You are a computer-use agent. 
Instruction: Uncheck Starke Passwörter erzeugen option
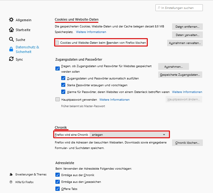pyautogui.click(x=63, y=85)
